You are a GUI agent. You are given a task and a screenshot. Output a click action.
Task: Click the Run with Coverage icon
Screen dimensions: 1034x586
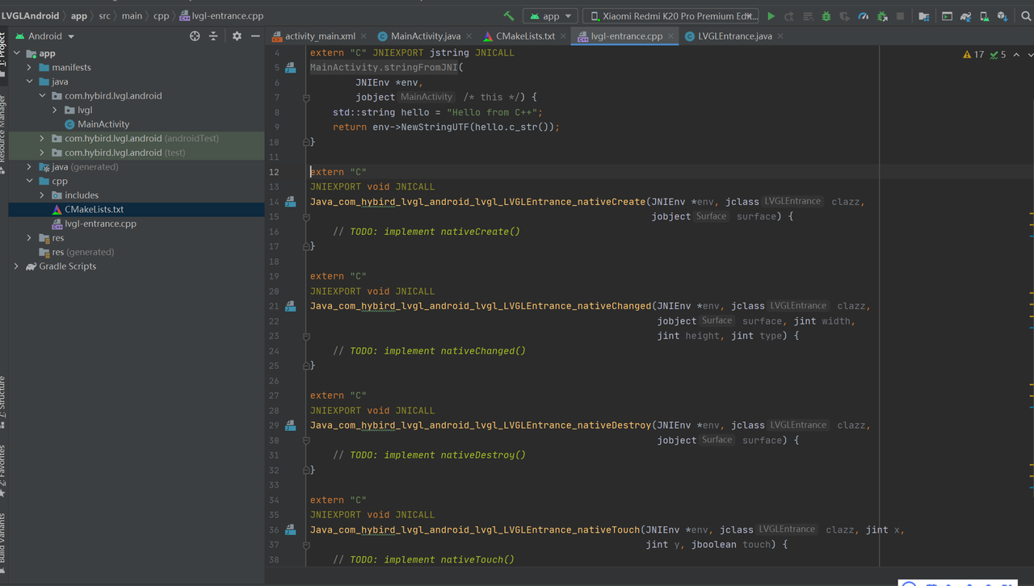click(x=844, y=16)
